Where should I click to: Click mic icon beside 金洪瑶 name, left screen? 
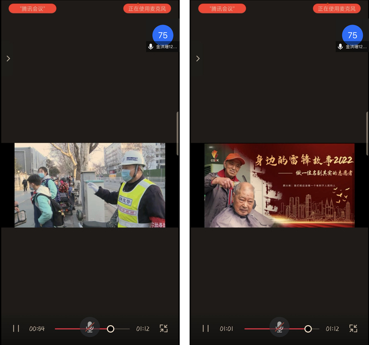coord(151,47)
